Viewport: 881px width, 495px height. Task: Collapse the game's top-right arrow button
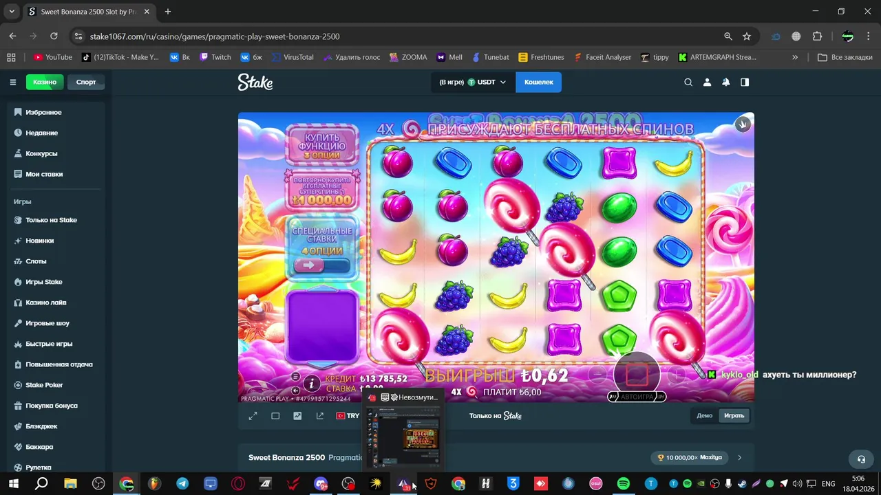pos(742,124)
